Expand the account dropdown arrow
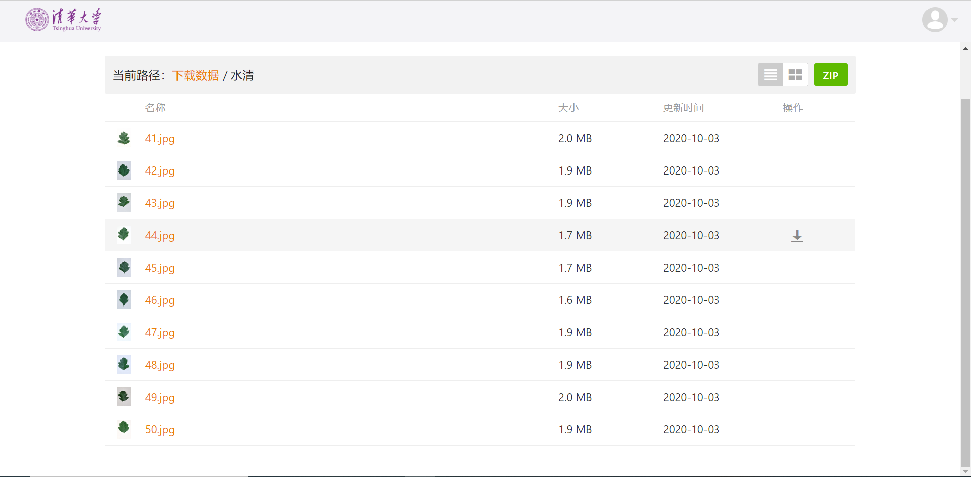This screenshot has width=971, height=477. pos(954,20)
